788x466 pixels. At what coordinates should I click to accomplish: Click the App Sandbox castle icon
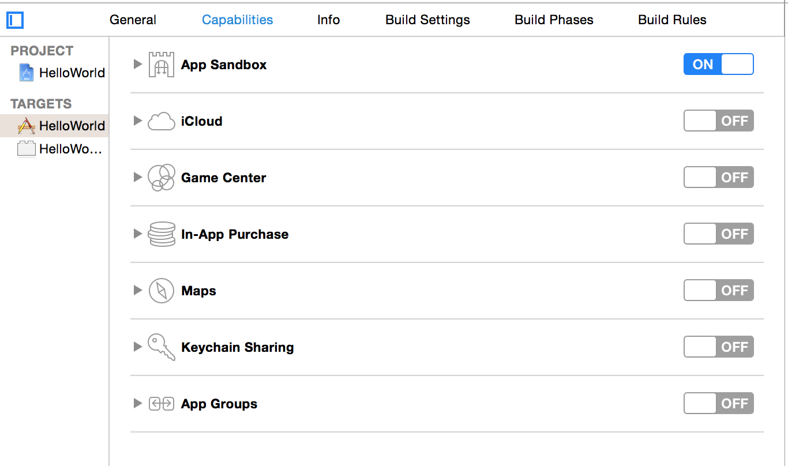click(x=161, y=65)
